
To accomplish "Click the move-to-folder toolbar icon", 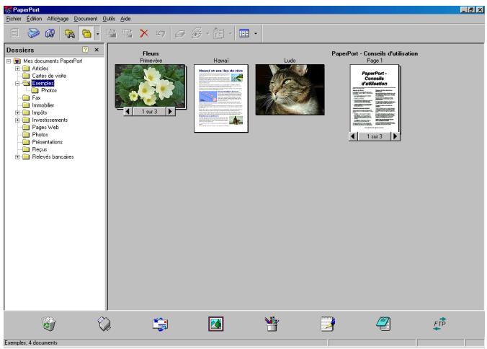I will point(128,33).
